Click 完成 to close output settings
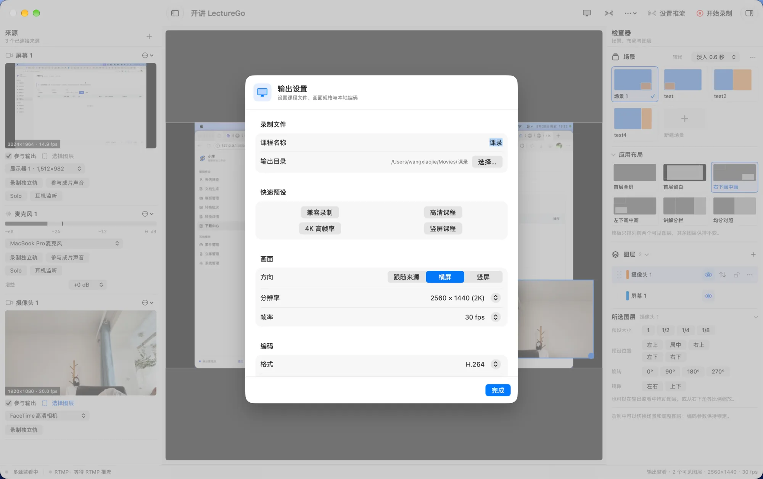 click(498, 390)
